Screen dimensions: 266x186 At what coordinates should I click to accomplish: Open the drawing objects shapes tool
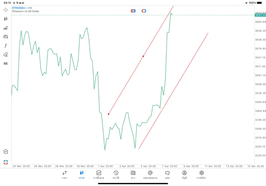tap(6, 55)
